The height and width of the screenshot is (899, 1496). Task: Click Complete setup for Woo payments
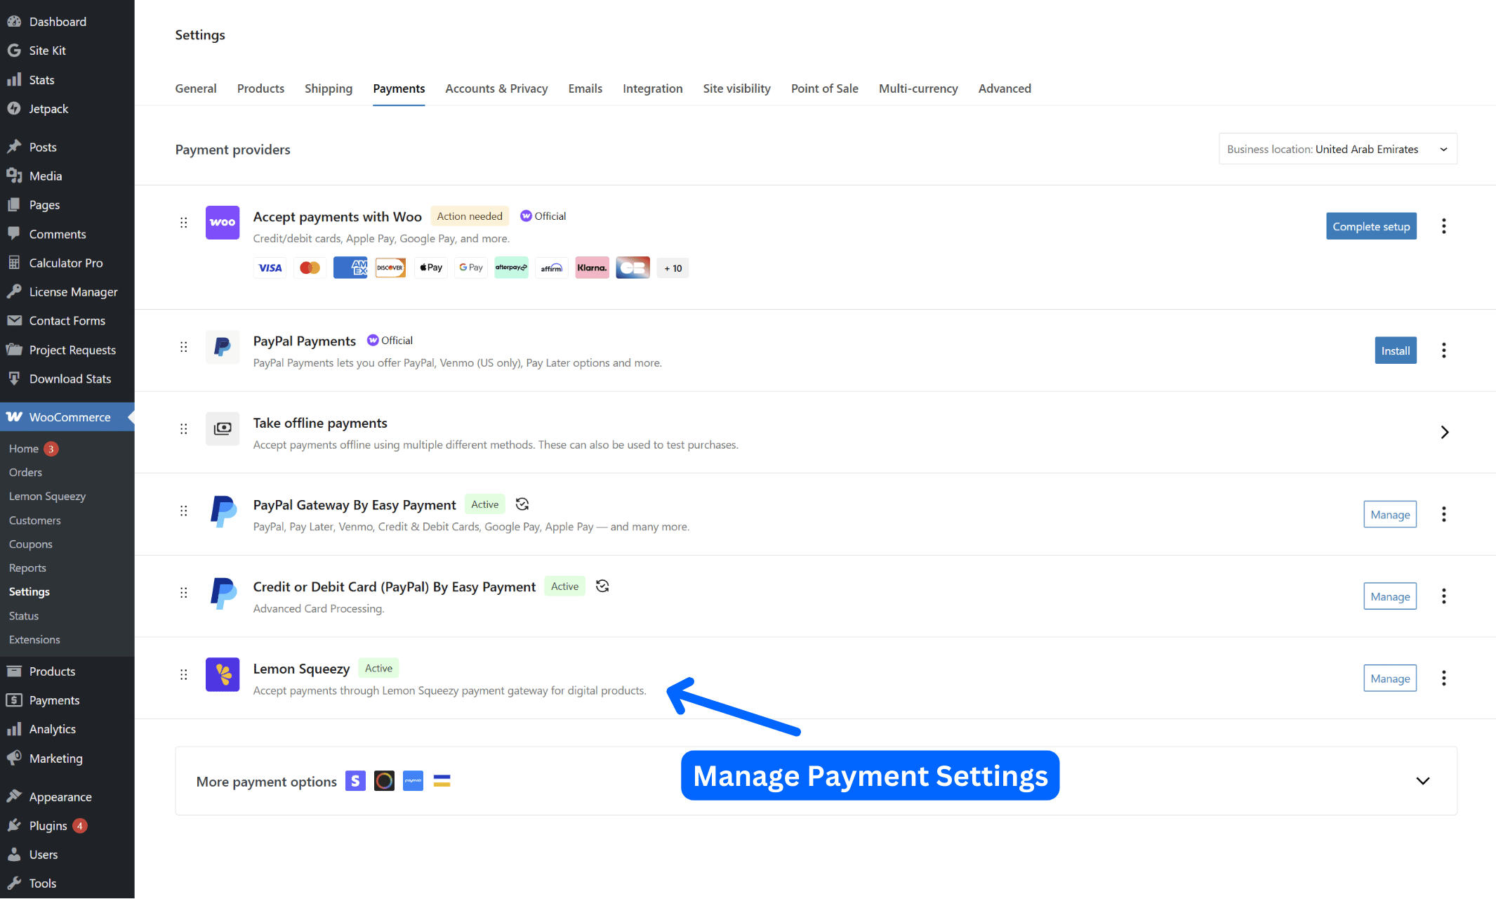1370,225
